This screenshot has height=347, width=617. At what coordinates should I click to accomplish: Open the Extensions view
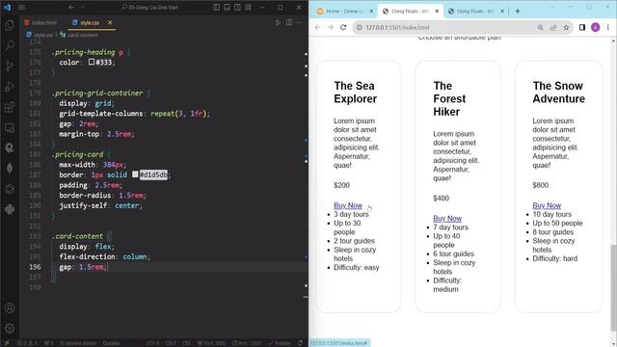pyautogui.click(x=10, y=107)
